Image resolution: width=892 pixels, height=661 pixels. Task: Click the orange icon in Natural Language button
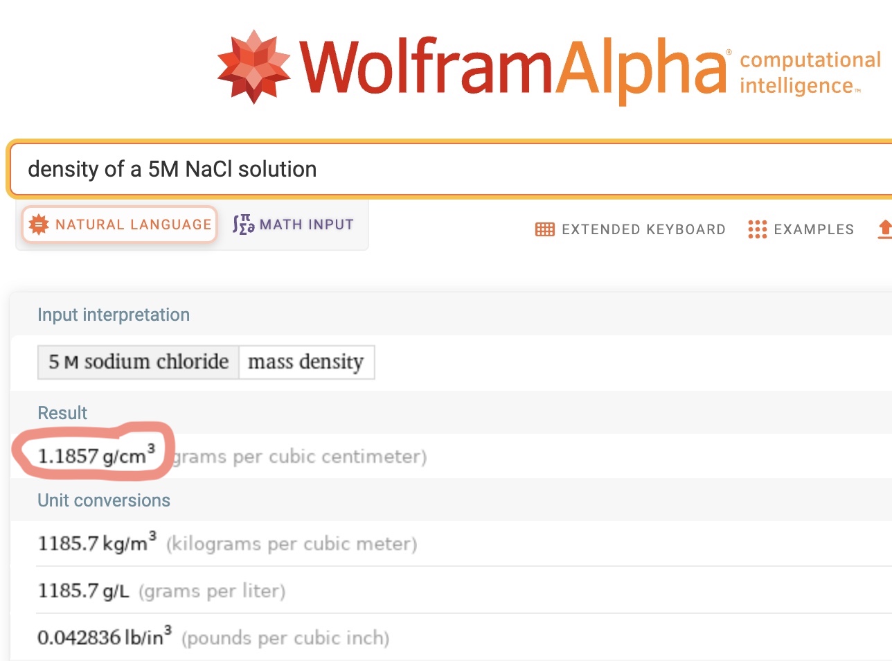(39, 224)
